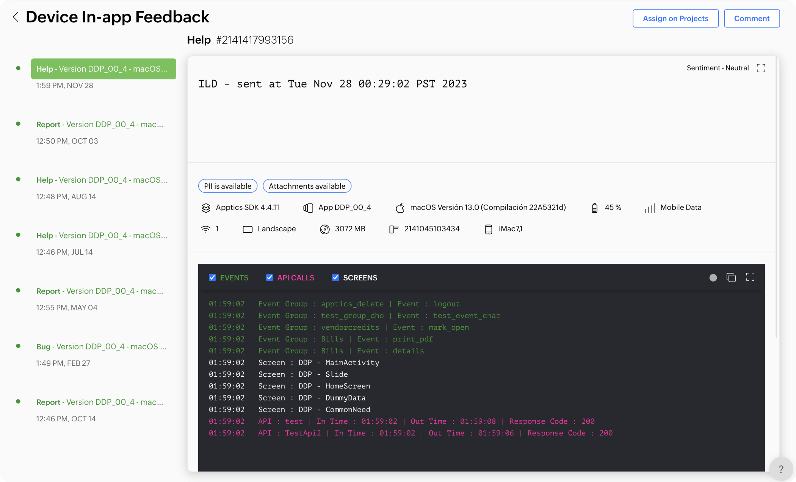Click the App DDP_OO_4 icon
This screenshot has height=482, width=796.
coord(308,208)
